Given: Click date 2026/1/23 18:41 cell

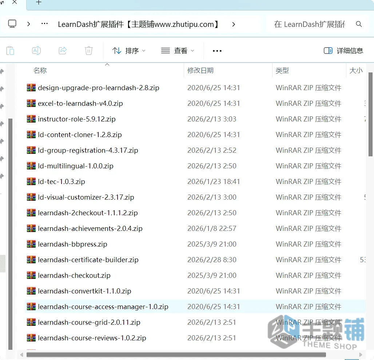Looking at the screenshot, I should [214, 181].
